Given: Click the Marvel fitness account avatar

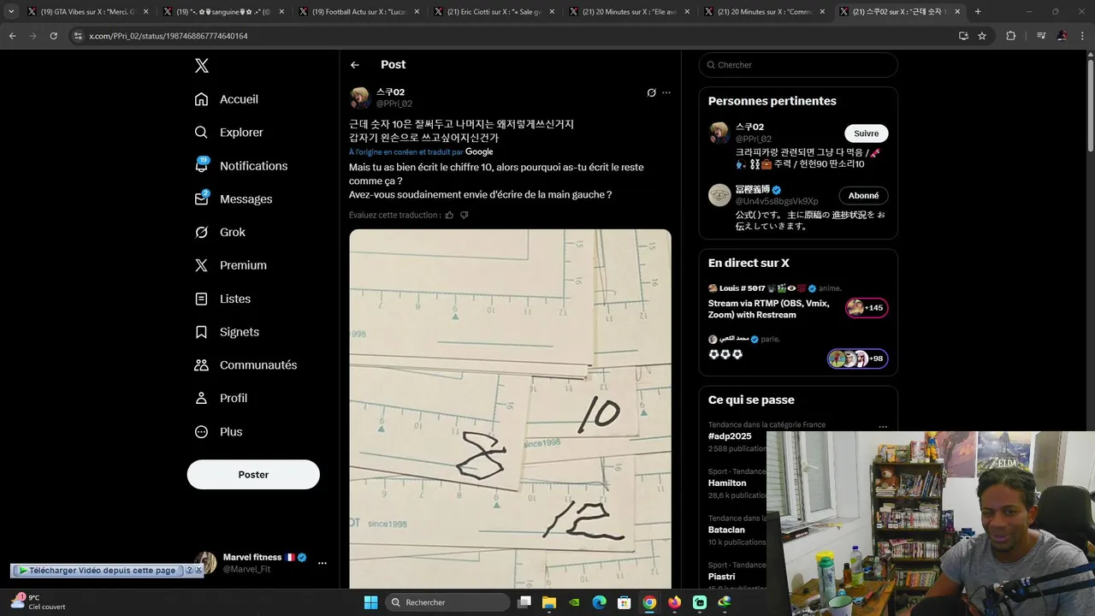Looking at the screenshot, I should [x=205, y=563].
